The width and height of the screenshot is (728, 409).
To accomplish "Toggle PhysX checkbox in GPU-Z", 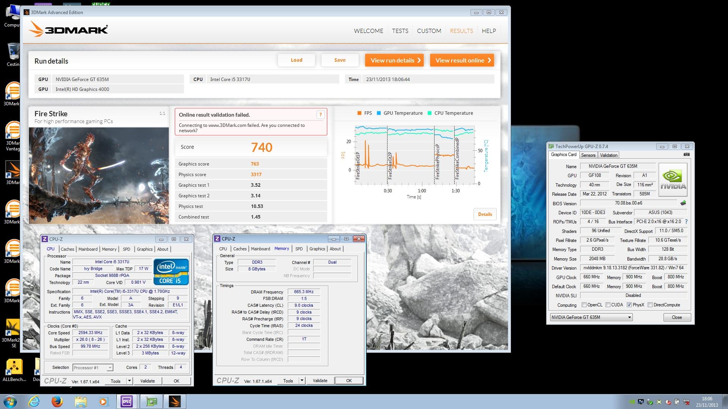I will tap(629, 305).
